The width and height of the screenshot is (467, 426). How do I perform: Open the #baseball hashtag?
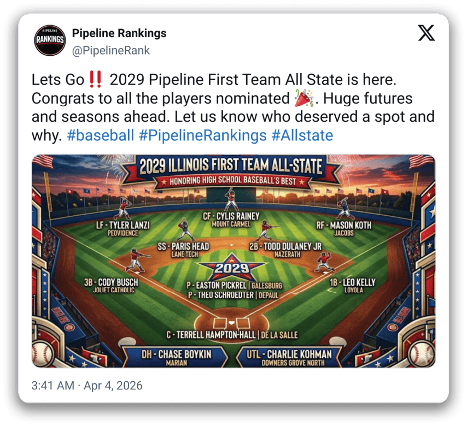point(100,135)
